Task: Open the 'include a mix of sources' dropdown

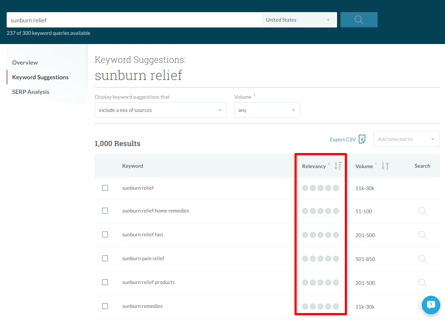Action: (x=161, y=110)
